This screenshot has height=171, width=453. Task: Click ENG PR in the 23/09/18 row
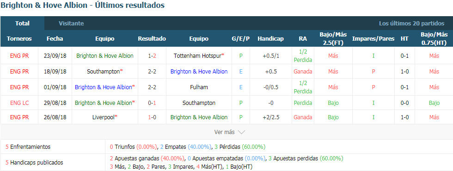point(19,56)
